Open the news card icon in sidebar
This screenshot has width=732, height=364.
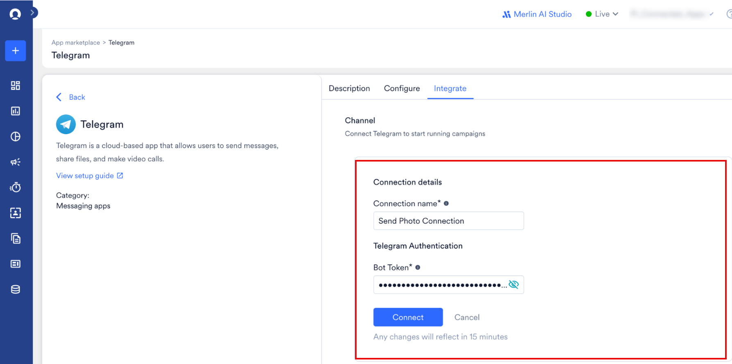pos(16,264)
